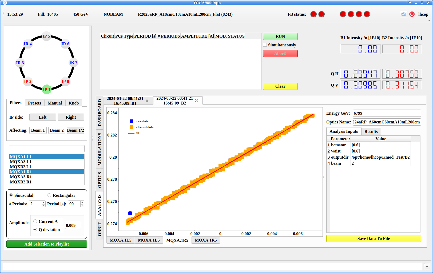
Task: Toggle the Beam 1/2 affecting filter
Action: coord(76,130)
